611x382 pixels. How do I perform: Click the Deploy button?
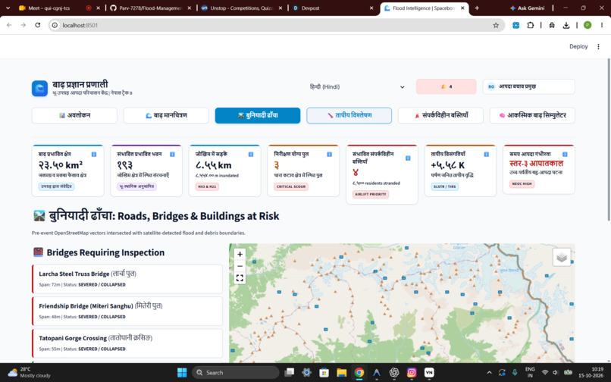(x=578, y=46)
